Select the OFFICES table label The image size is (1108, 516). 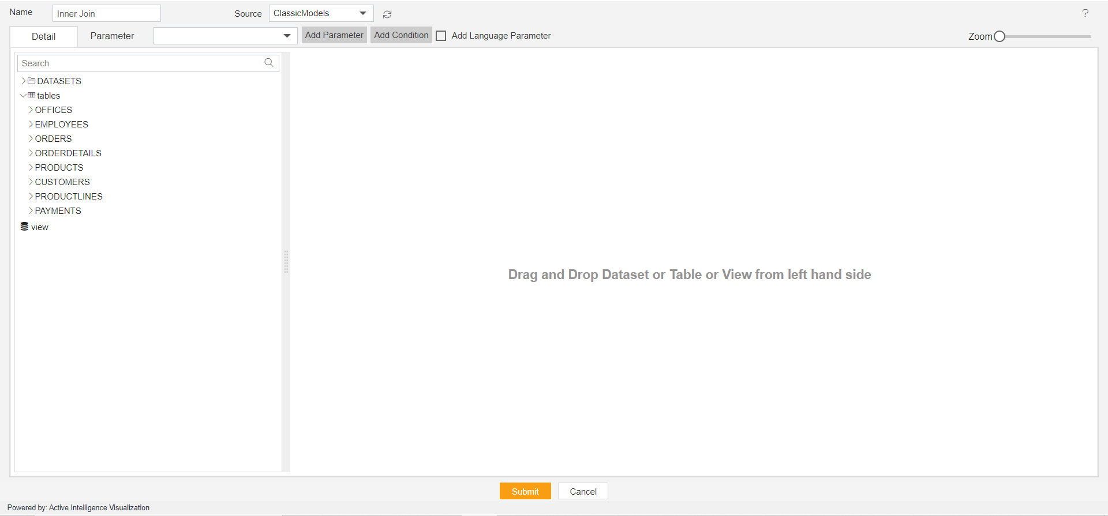tap(54, 110)
